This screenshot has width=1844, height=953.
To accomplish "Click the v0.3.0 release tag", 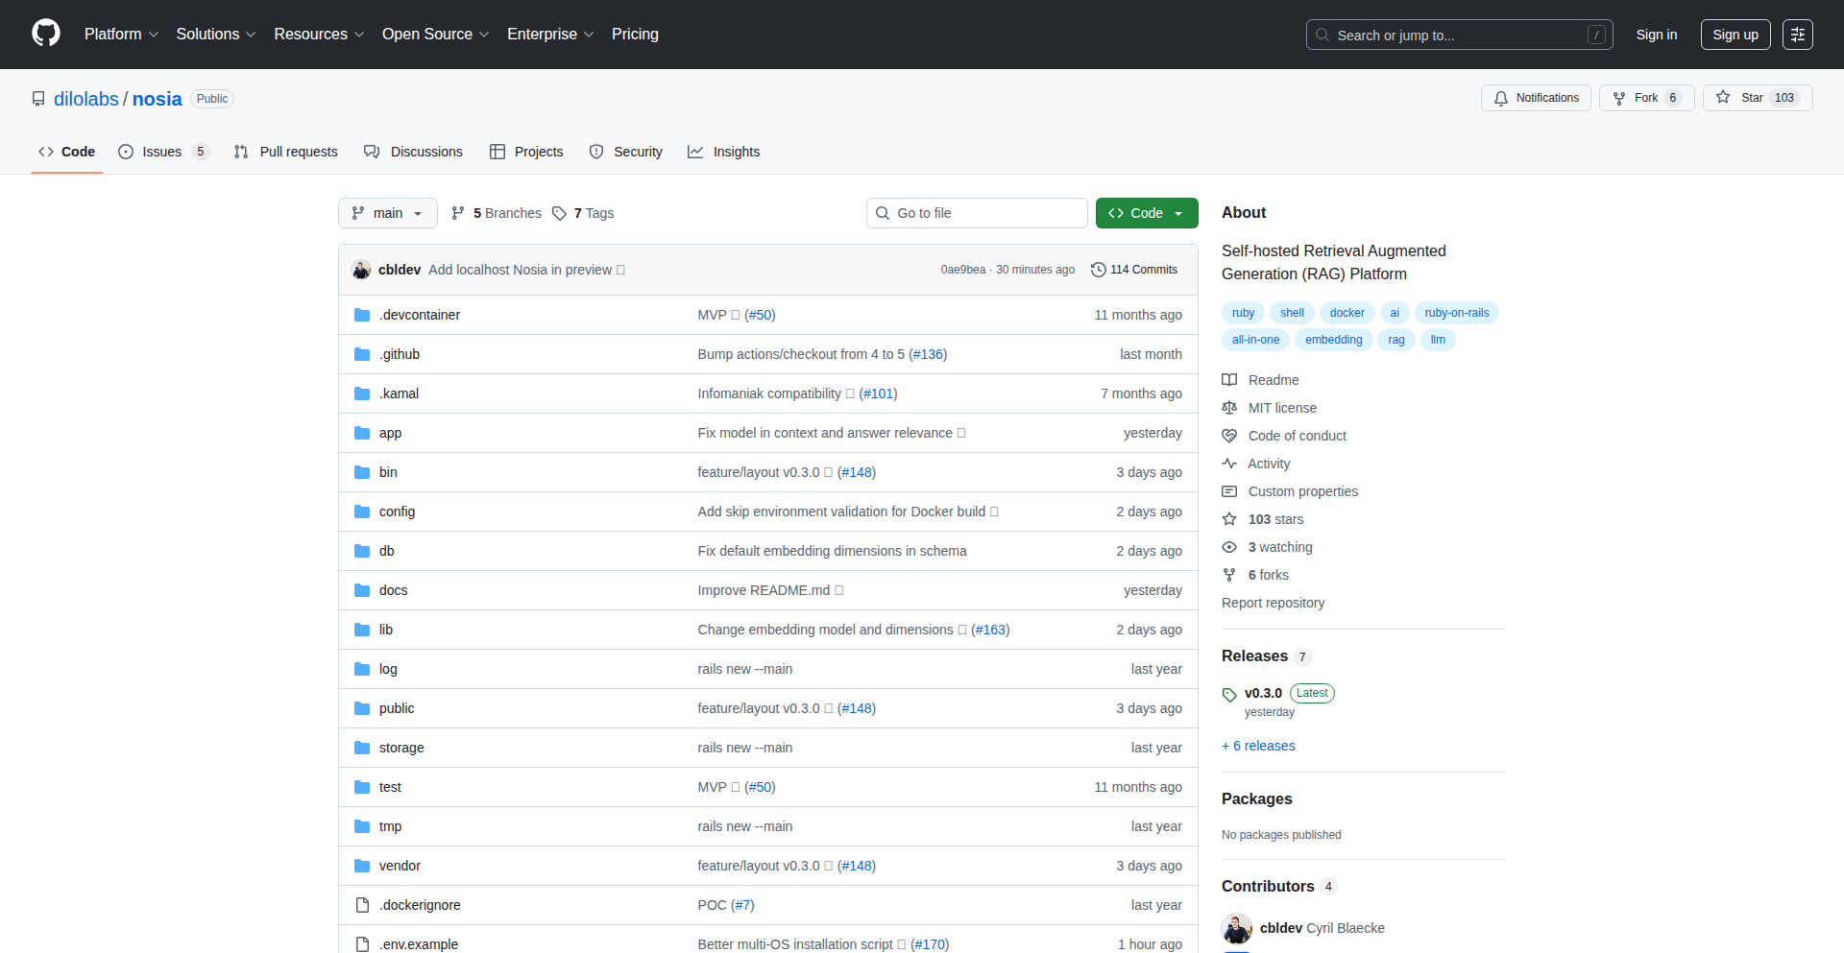I will [x=1263, y=693].
